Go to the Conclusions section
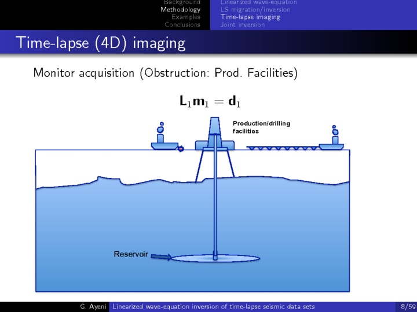The height and width of the screenshot is (312, 417). (182, 25)
